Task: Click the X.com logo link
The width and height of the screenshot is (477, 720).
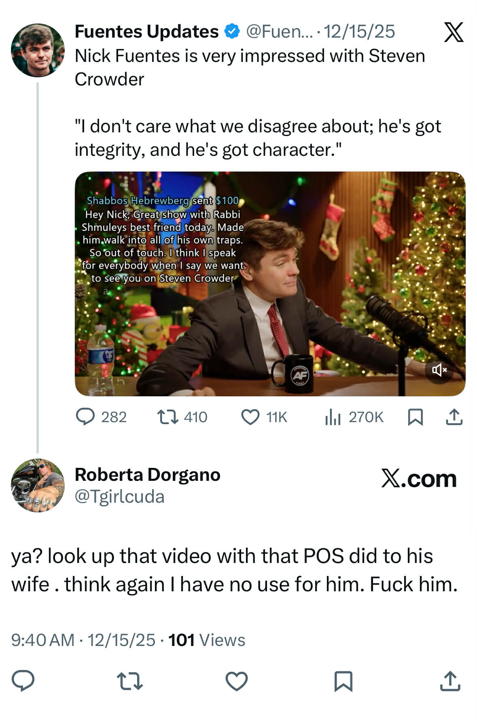Action: click(419, 479)
